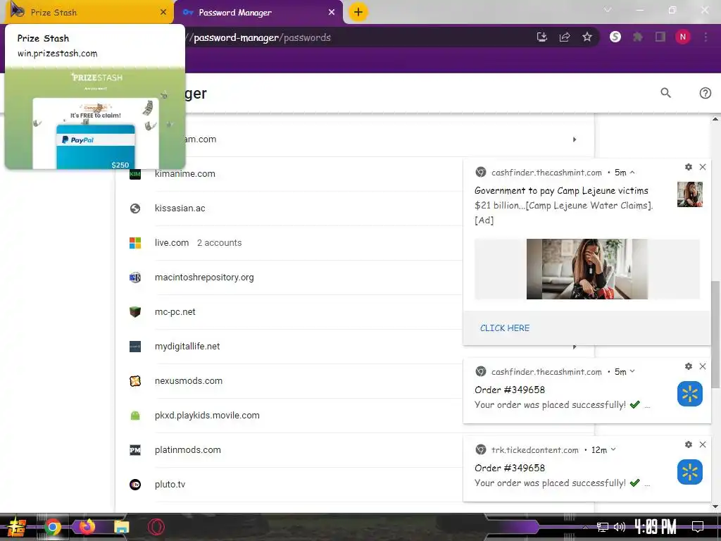
Task: Expand the cashfinder Order notification chevron
Action: (x=632, y=371)
